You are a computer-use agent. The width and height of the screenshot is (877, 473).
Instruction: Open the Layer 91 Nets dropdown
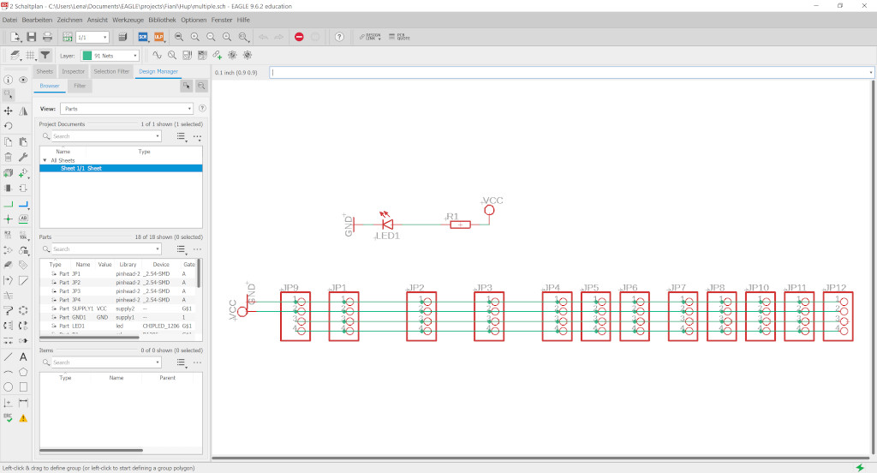(x=110, y=56)
